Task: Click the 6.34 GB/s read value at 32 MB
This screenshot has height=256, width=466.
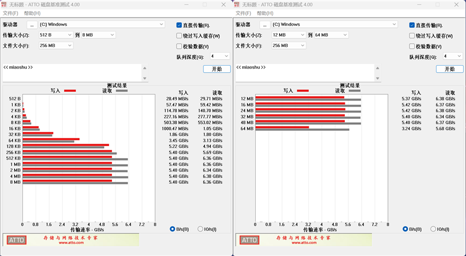Action: (445, 117)
